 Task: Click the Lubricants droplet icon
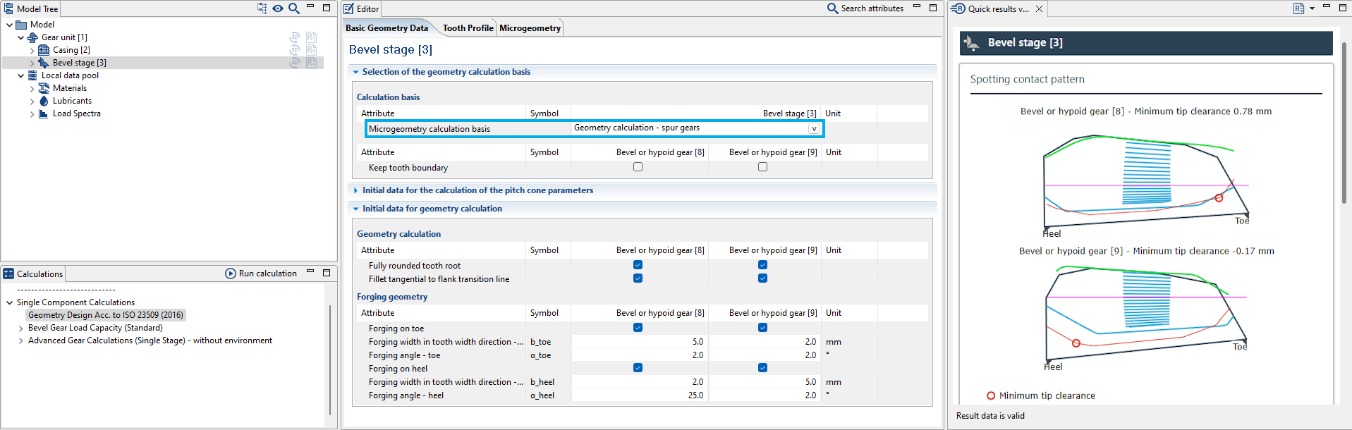coord(44,101)
